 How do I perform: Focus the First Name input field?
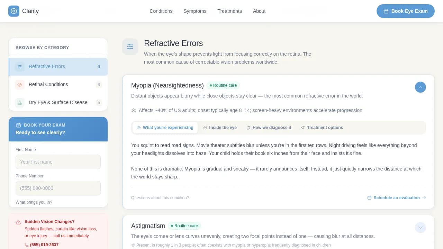coord(58,162)
